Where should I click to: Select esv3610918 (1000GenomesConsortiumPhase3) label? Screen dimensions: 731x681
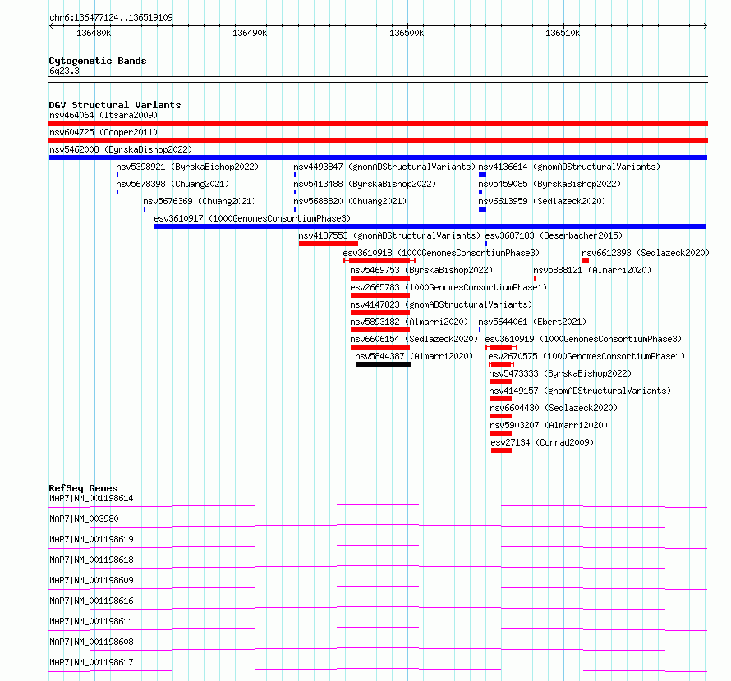click(441, 253)
